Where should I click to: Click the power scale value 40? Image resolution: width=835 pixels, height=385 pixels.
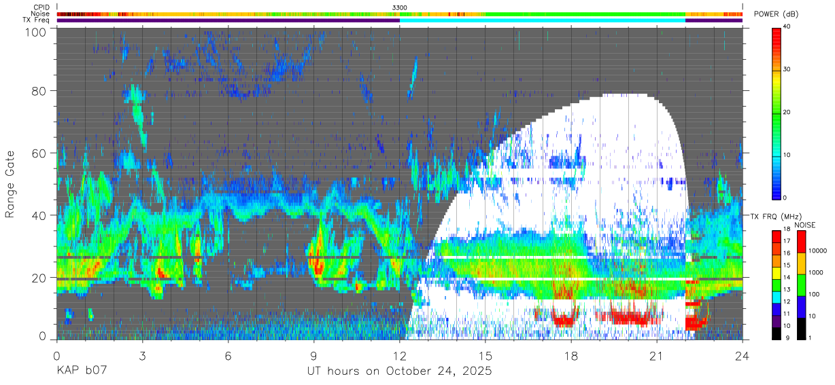787,26
